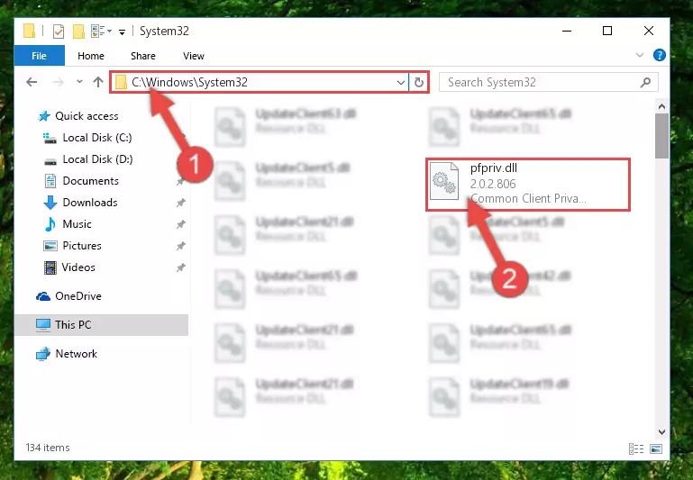Expand the ribbon with the chevron
The width and height of the screenshot is (693, 480).
(640, 55)
